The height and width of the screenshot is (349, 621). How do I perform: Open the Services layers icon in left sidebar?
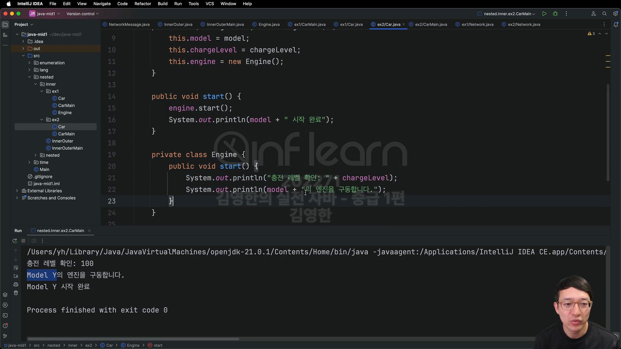[x=5, y=295]
